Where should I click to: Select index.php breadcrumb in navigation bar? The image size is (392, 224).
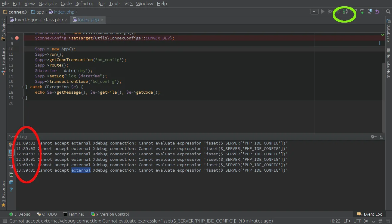(x=61, y=12)
